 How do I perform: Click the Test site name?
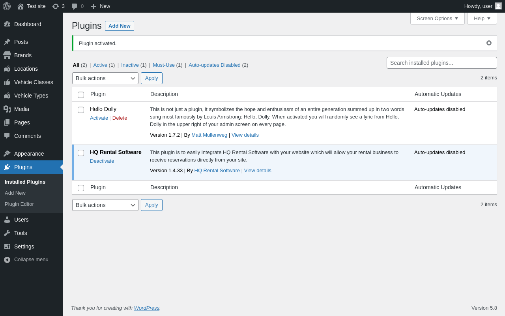pyautogui.click(x=36, y=6)
